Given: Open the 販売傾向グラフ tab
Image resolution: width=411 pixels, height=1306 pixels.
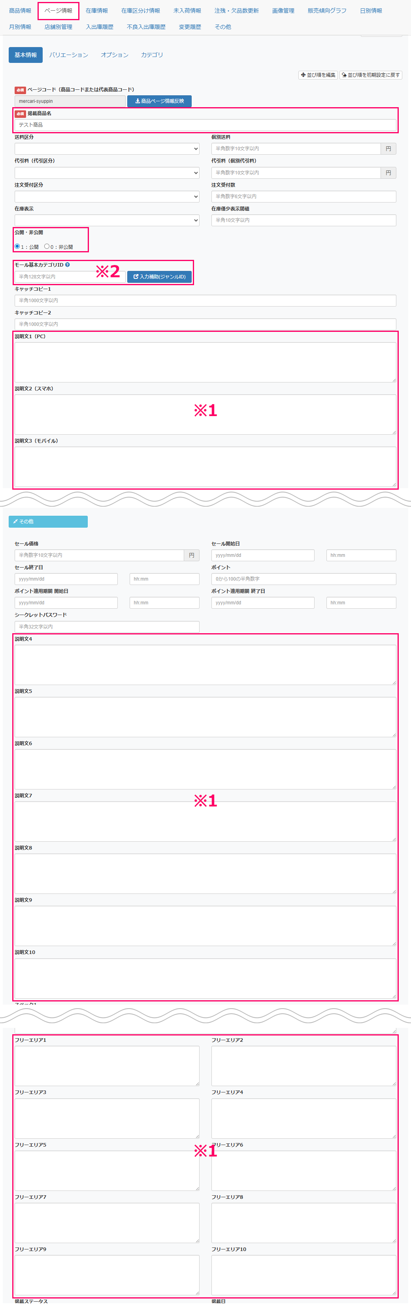Looking at the screenshot, I should 327,11.
